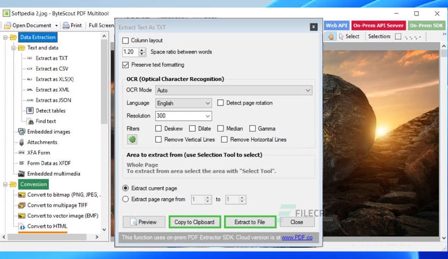Click the Embedded images icon

point(21,132)
